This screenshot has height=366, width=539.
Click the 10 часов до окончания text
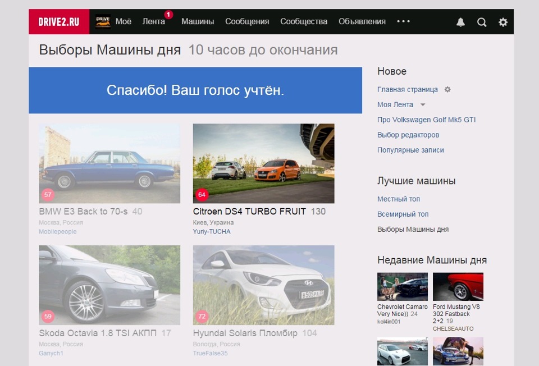(263, 50)
